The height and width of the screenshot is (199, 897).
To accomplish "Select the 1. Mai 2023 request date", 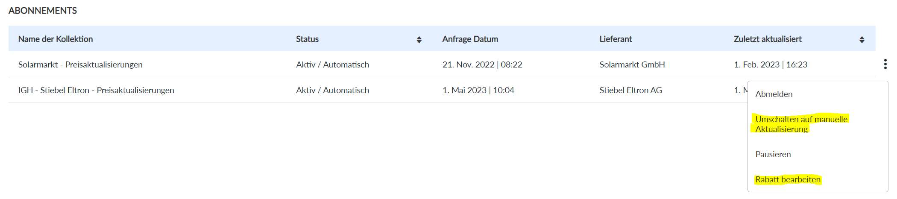I will (478, 90).
